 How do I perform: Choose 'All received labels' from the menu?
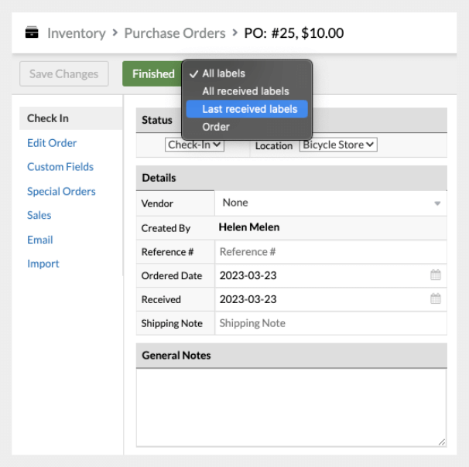245,91
